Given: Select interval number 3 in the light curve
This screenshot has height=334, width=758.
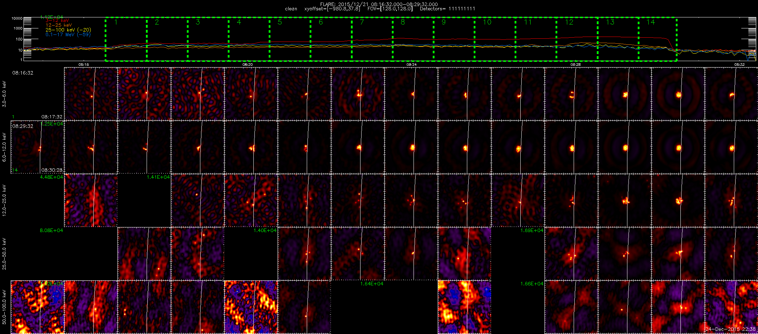Looking at the screenshot, I should [198, 22].
